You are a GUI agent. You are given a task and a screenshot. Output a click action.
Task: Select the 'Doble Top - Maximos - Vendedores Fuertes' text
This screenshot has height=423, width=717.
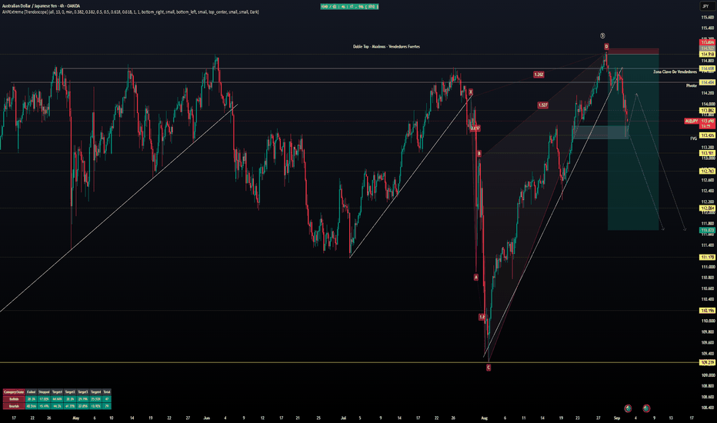pos(386,47)
